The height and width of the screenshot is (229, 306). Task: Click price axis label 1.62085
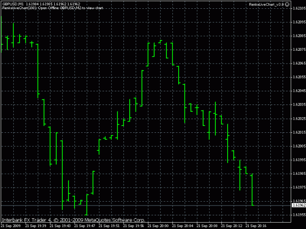pyautogui.click(x=299, y=36)
